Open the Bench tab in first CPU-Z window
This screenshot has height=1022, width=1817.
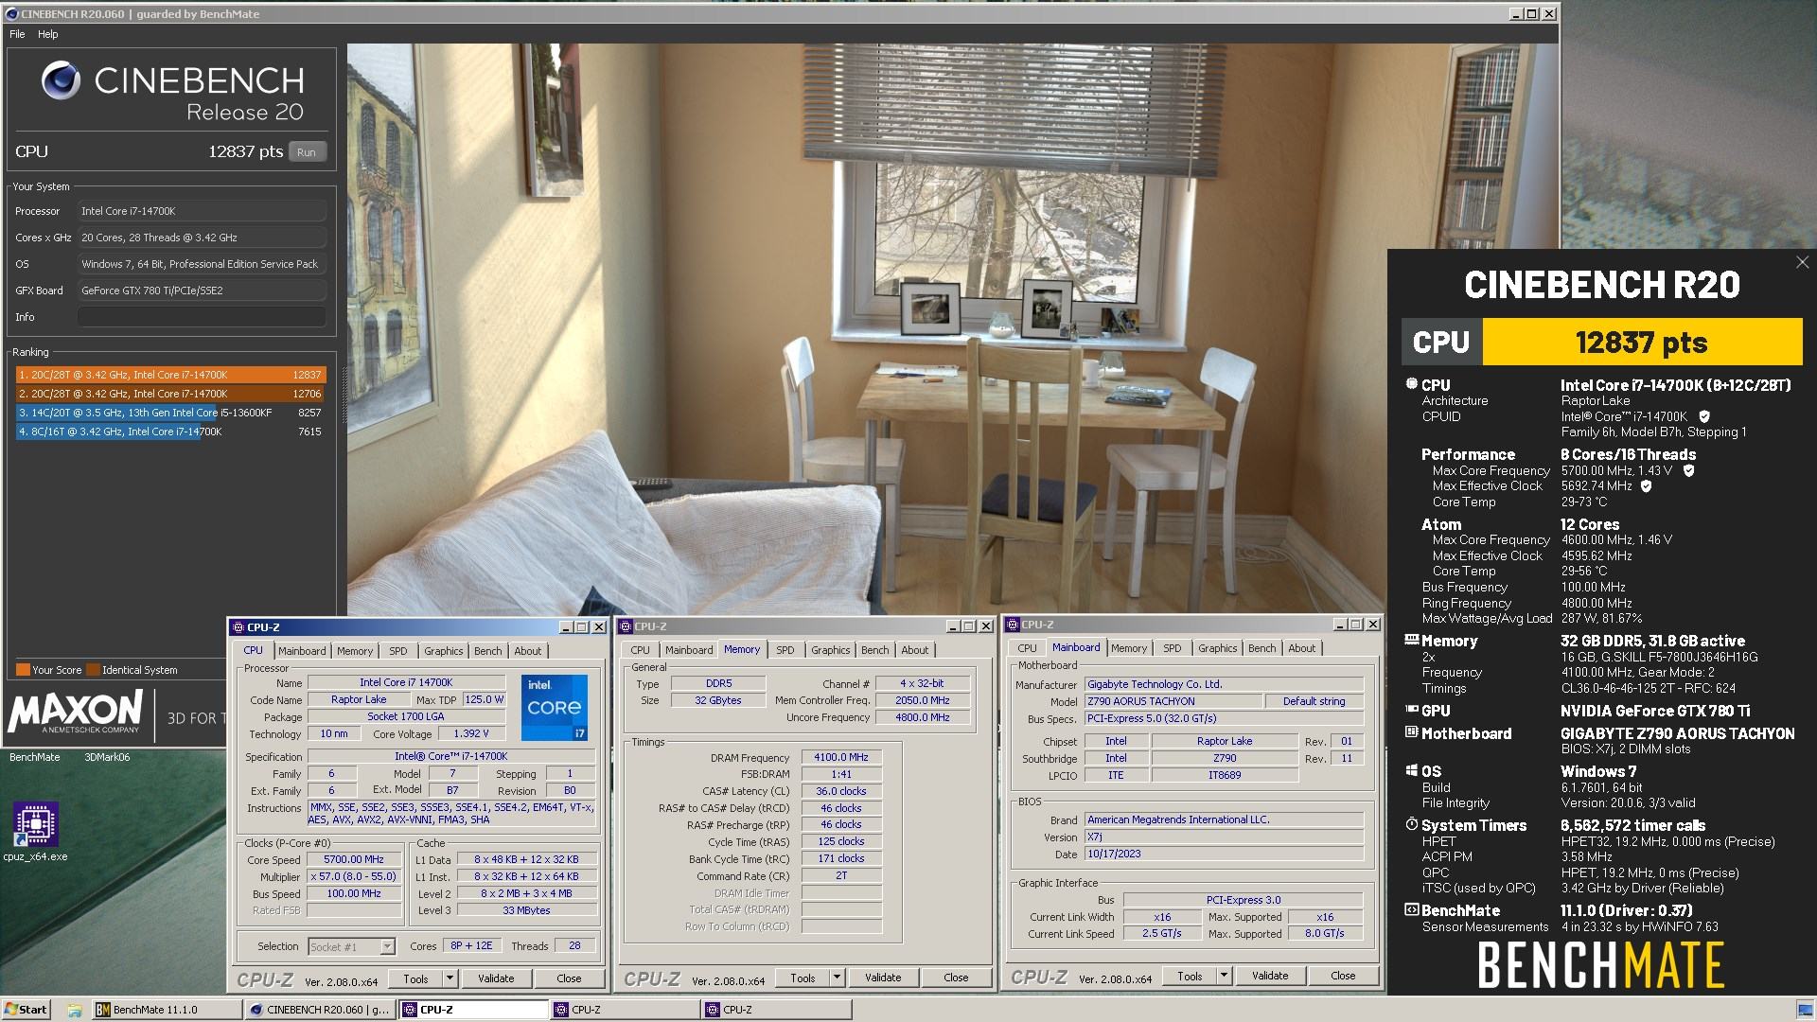(x=487, y=651)
